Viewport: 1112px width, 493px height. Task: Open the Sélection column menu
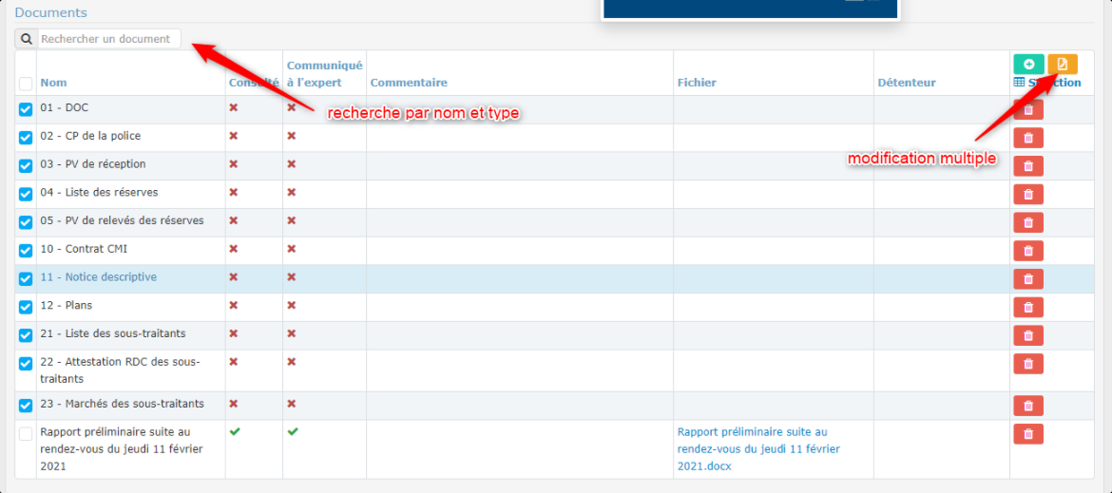click(x=1047, y=83)
